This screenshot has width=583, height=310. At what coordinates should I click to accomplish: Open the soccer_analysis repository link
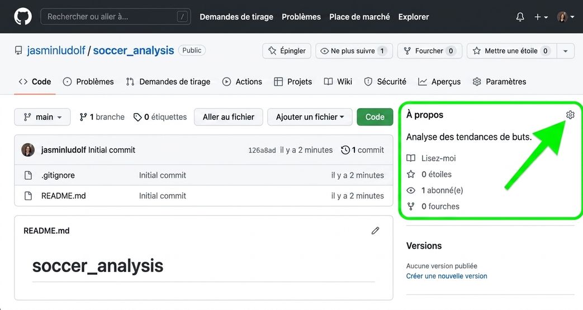pyautogui.click(x=134, y=50)
